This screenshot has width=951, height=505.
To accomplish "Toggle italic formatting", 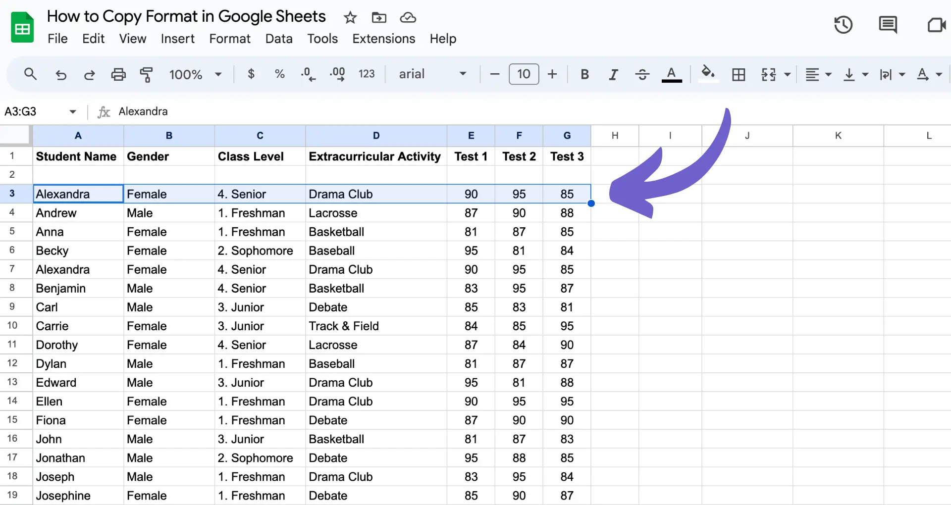I will 613,74.
